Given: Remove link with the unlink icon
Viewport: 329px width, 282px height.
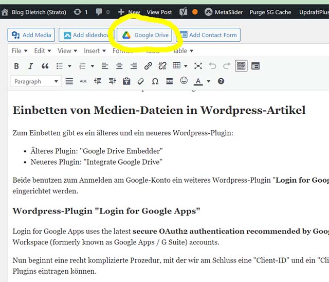Looking at the screenshot, I should pyautogui.click(x=162, y=66).
